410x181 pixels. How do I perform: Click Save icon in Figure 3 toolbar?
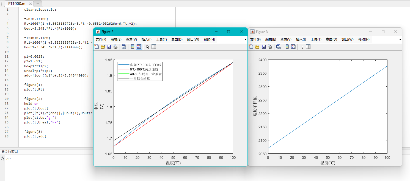264,47
